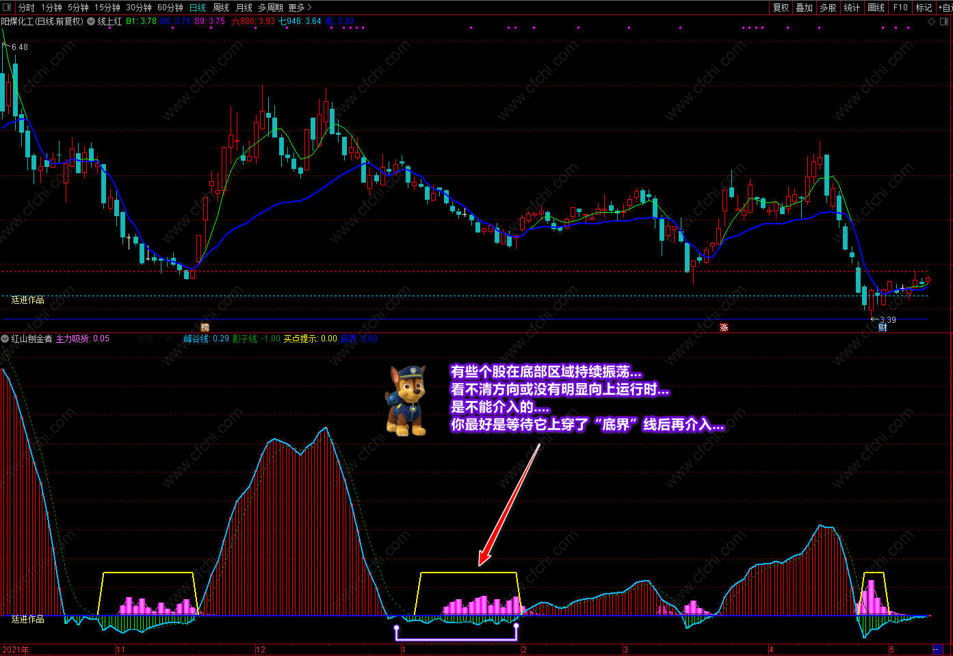Click the 财 marker icon near April low
Image resolution: width=953 pixels, height=656 pixels.
tap(883, 328)
